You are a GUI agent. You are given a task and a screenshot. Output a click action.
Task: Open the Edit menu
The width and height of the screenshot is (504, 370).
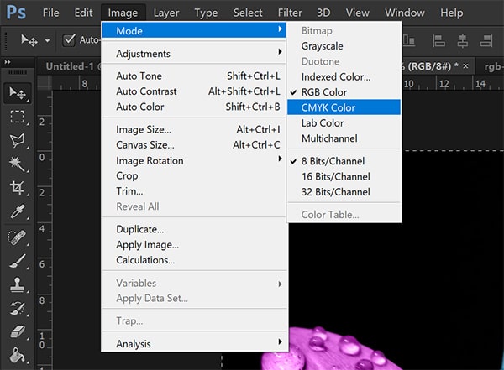[x=83, y=13]
